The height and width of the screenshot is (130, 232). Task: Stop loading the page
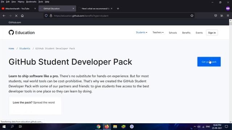coord(16,16)
